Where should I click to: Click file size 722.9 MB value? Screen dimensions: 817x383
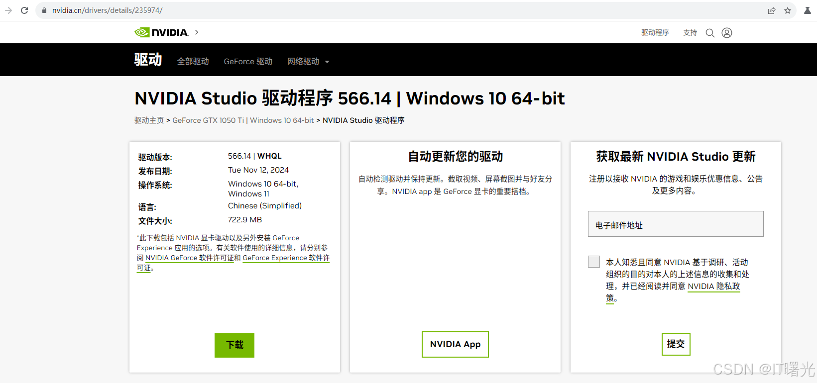[245, 220]
